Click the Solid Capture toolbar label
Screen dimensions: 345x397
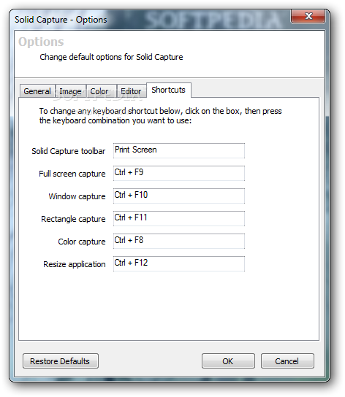[x=69, y=151]
